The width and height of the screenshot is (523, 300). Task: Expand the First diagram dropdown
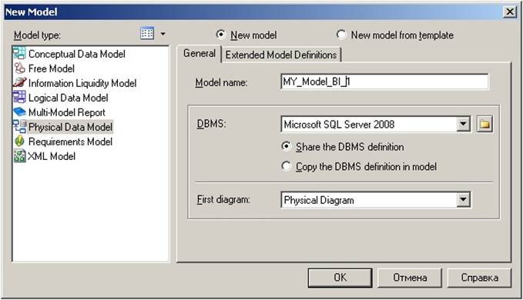463,200
